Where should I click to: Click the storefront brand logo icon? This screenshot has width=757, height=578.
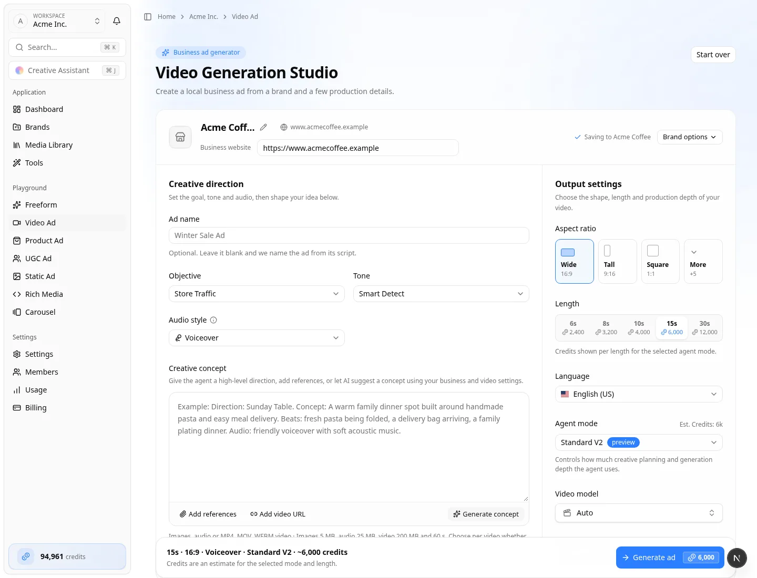pos(180,137)
